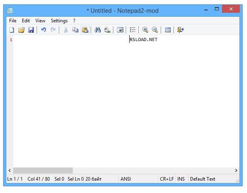Click the Ln 1 / 1 status entry
This screenshot has height=193, width=247.
pyautogui.click(x=15, y=179)
